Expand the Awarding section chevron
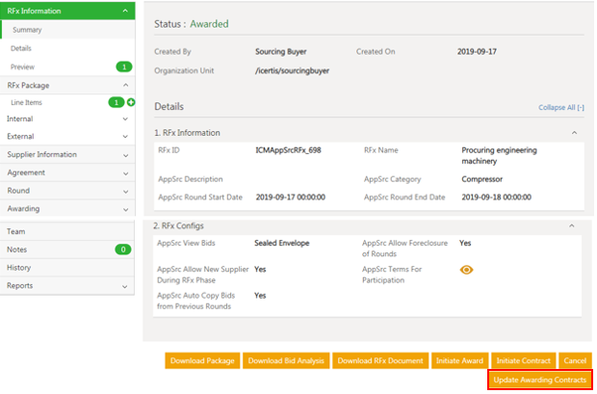 (x=125, y=209)
